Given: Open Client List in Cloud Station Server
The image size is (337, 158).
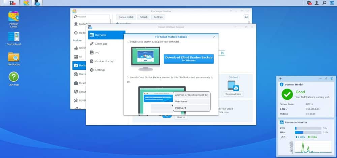Looking at the screenshot, I should pos(106,44).
